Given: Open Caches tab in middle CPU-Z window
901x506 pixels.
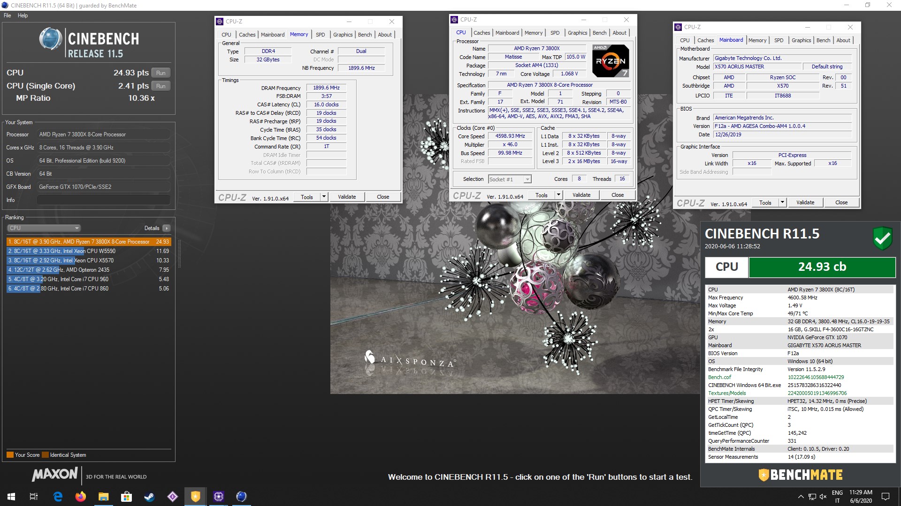Looking at the screenshot, I should click(x=482, y=33).
